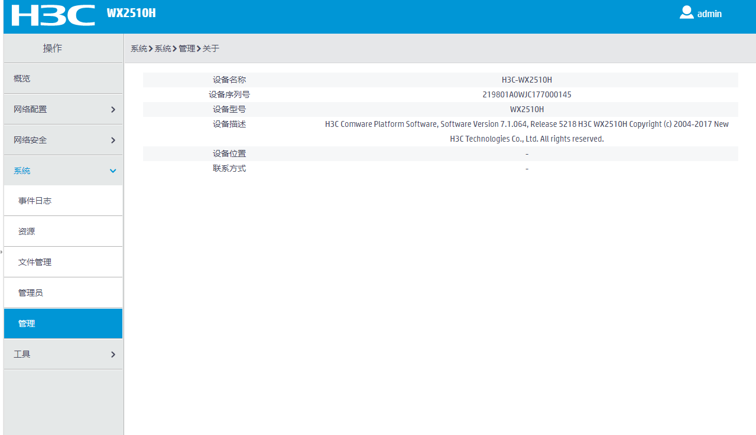
Task: Click 管理 in the breadcrumb
Action: point(187,48)
